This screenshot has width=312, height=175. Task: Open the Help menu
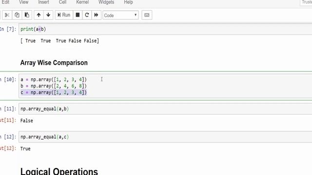point(128,2)
